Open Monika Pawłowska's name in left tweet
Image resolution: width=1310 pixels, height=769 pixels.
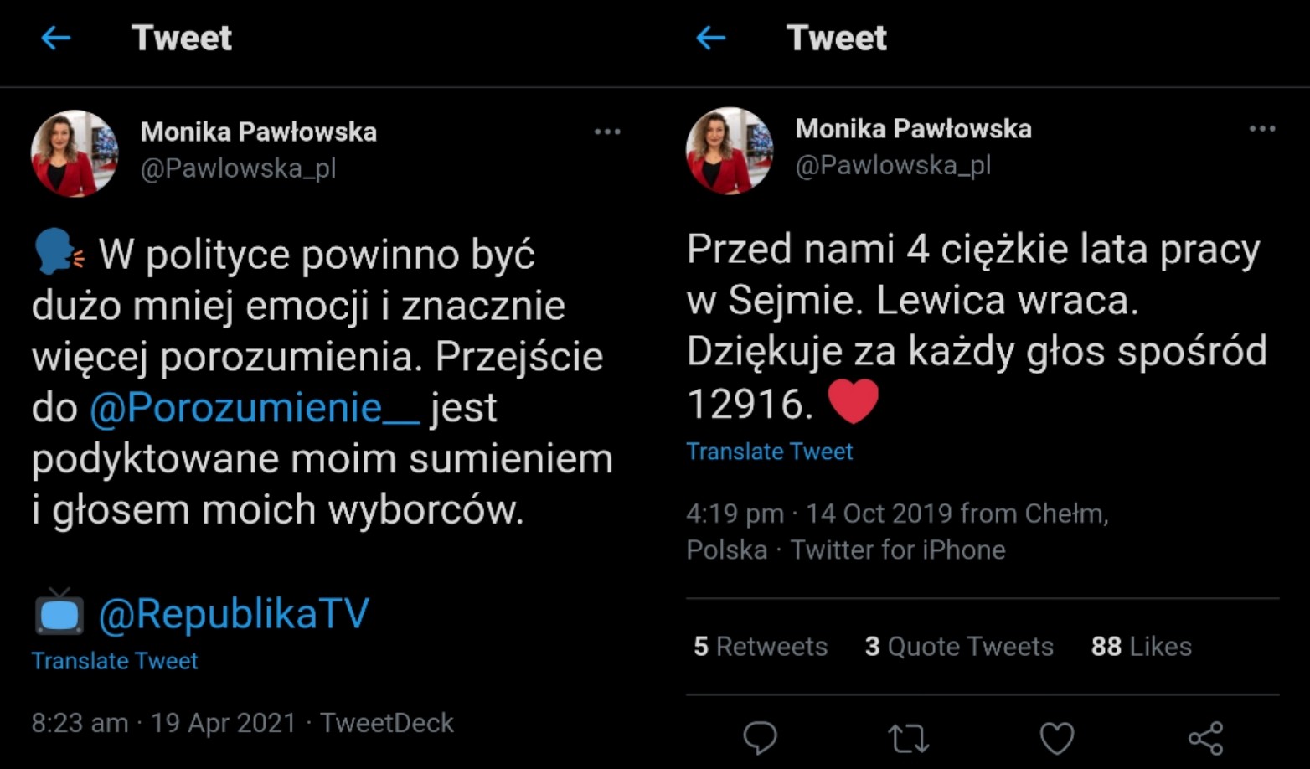[x=258, y=132]
